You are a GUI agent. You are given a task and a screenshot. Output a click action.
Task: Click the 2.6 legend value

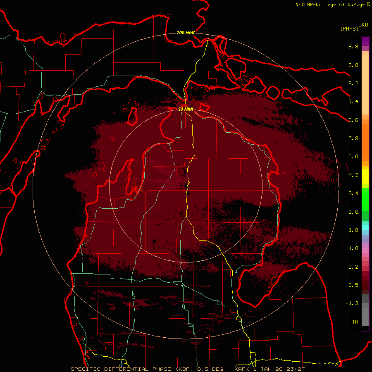pos(353,212)
